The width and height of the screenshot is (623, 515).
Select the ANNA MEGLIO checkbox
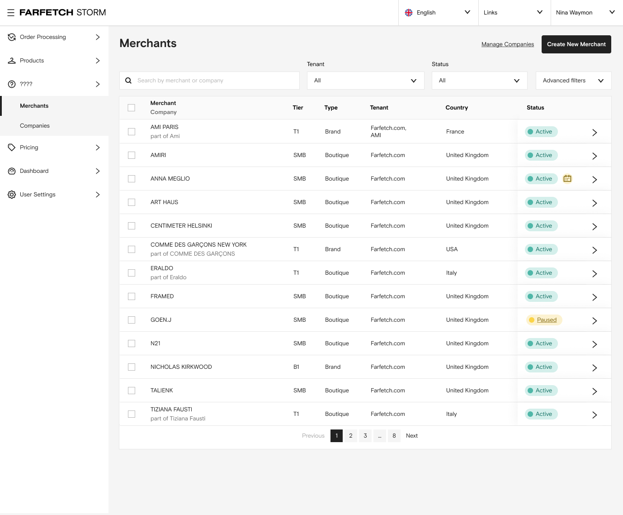tap(132, 179)
